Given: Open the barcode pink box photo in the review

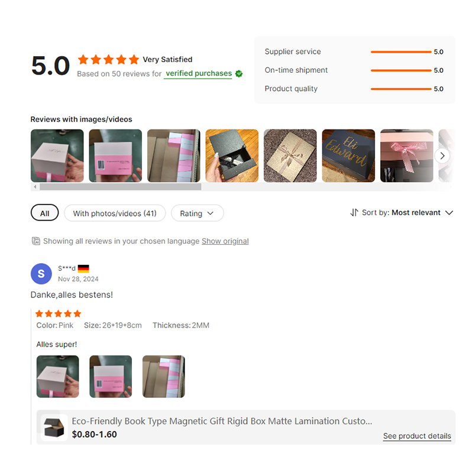Looking at the screenshot, I should [x=111, y=377].
